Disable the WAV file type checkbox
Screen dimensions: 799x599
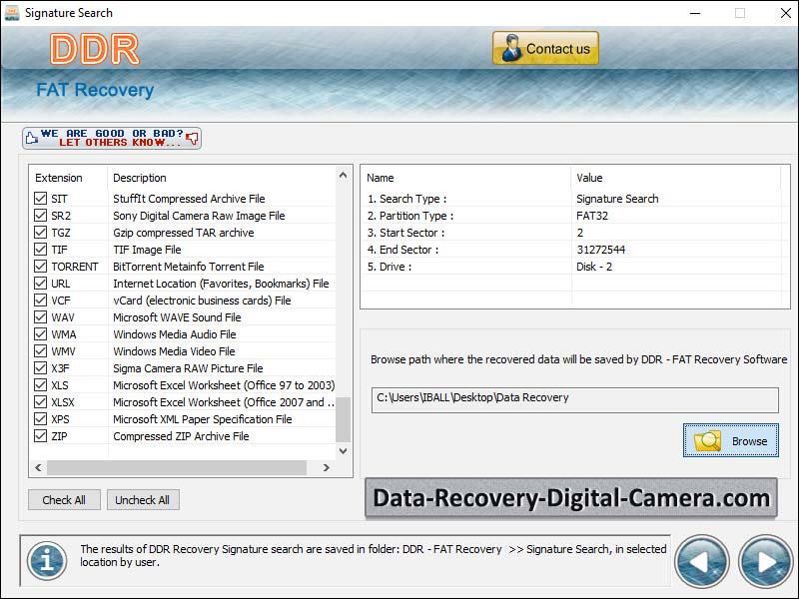[x=41, y=317]
